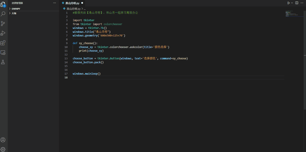Open the Explorer view in activity bar
Viewport: 306px width, 152px height.
click(x=3, y=4)
